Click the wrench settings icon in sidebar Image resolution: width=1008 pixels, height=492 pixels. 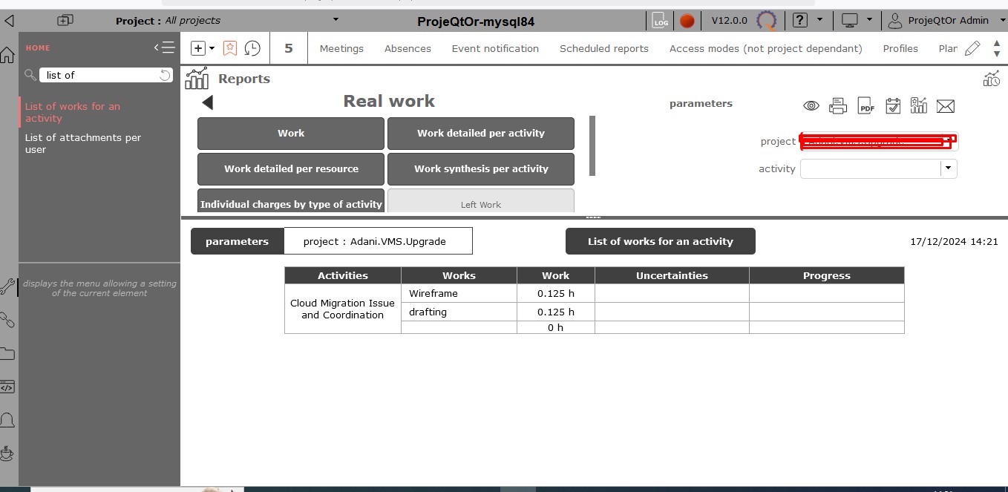coord(8,286)
